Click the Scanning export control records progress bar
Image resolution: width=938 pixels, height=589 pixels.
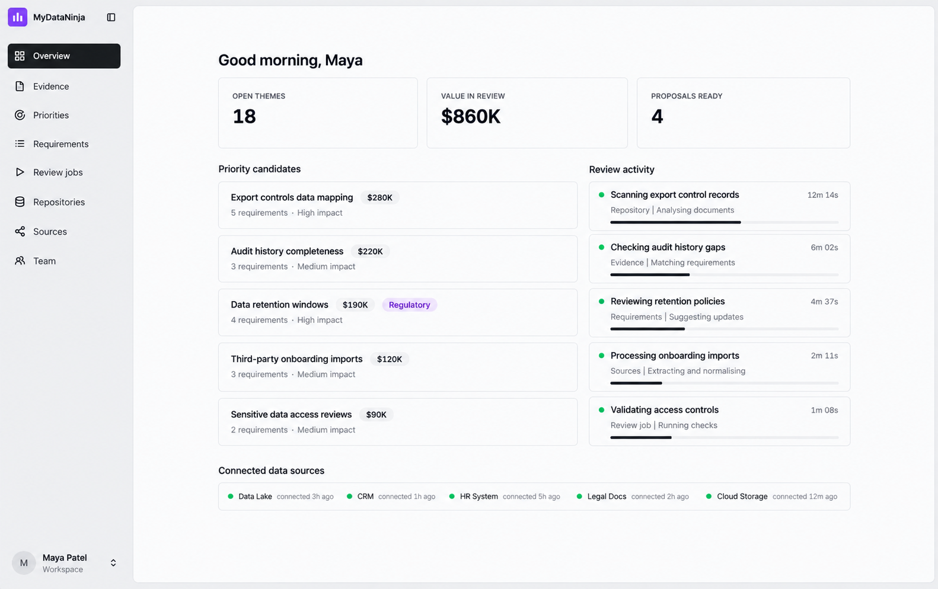coord(724,222)
